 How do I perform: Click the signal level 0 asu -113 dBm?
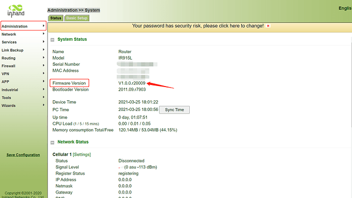[x=140, y=167]
